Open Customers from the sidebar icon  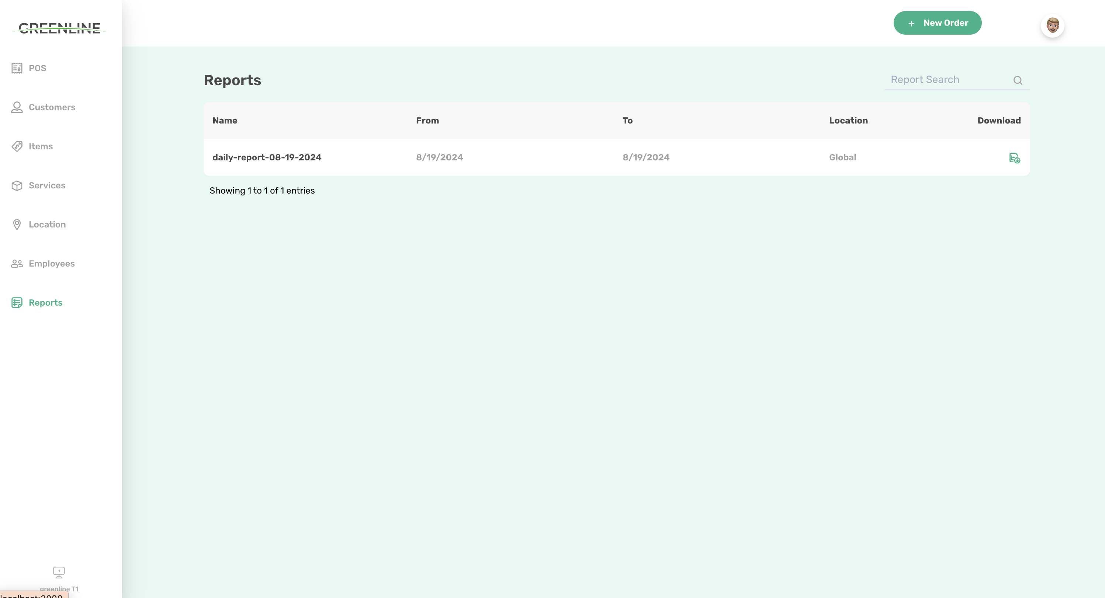17,107
